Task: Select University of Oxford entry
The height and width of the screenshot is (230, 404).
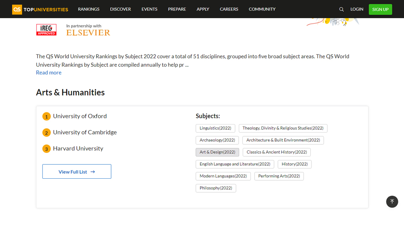Action: point(80,116)
